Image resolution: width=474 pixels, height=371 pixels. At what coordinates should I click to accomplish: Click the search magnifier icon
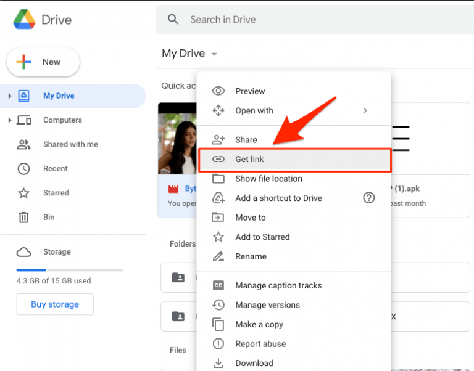coord(173,20)
